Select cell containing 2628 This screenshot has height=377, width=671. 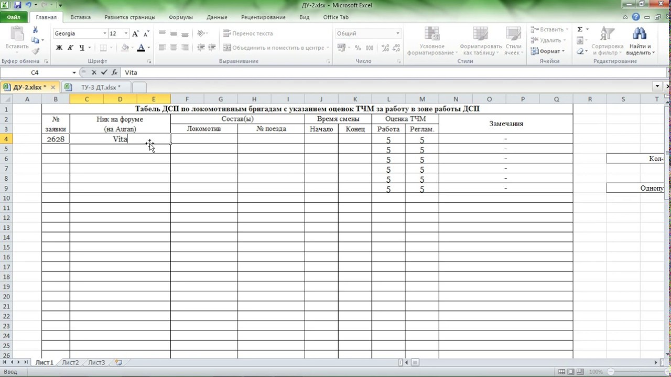(55, 139)
